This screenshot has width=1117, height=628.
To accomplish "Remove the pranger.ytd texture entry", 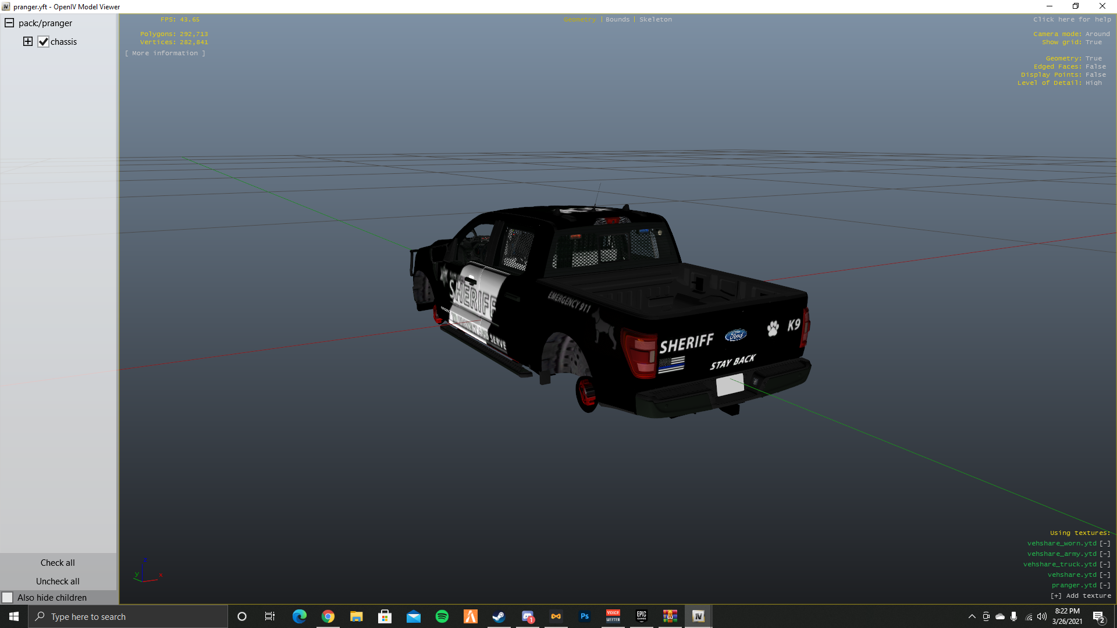I will [x=1104, y=585].
